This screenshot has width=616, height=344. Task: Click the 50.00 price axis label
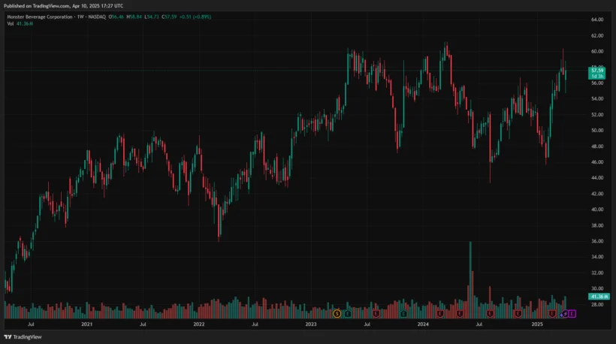(x=597, y=131)
